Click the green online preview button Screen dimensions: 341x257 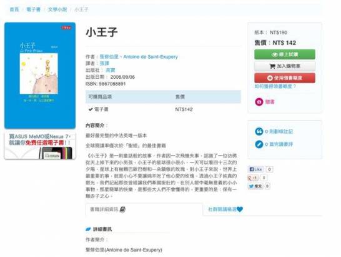284,54
